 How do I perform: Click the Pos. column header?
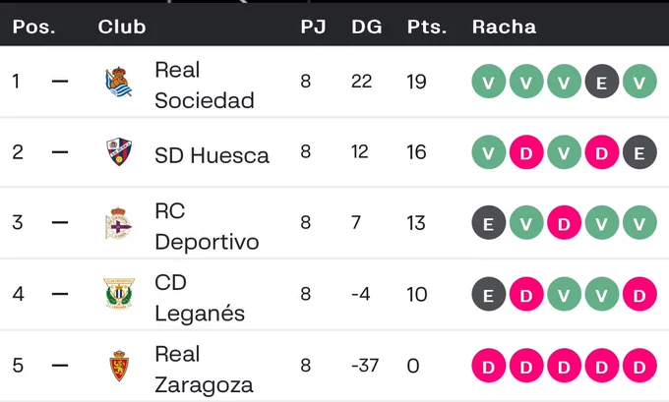tap(33, 27)
